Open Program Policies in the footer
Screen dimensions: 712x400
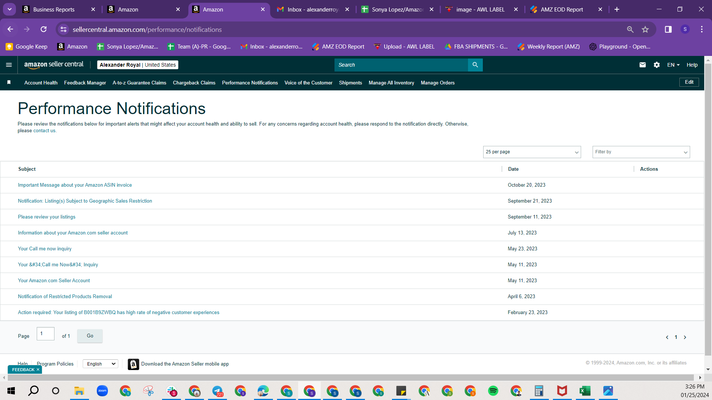tap(55, 364)
